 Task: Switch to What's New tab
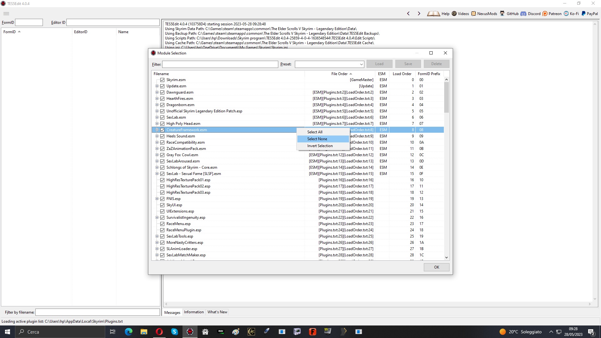(217, 312)
